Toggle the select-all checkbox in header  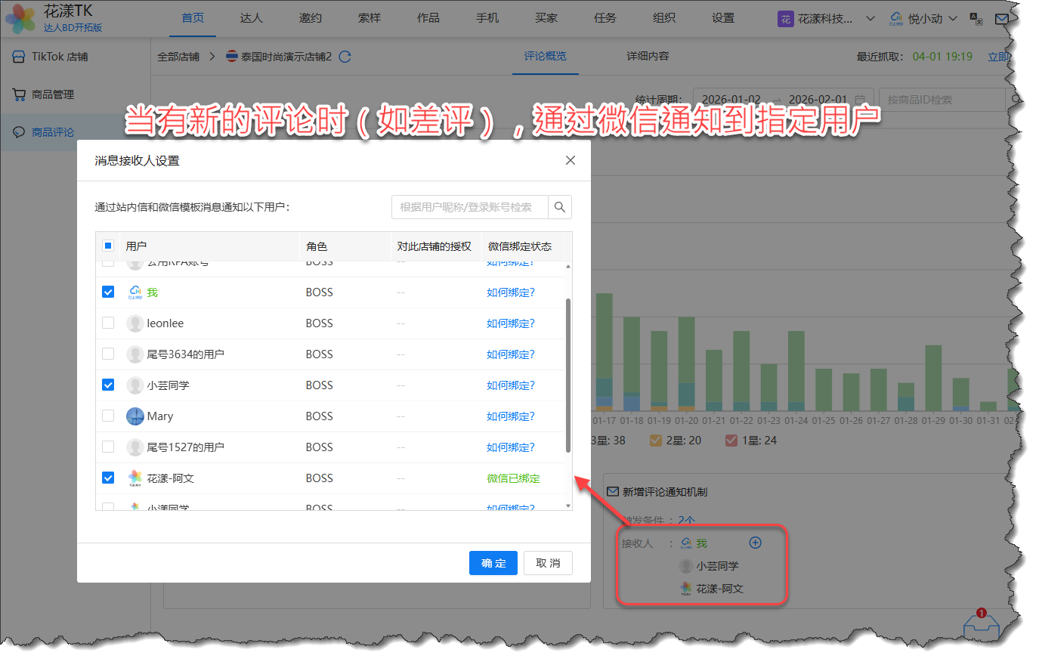[108, 246]
